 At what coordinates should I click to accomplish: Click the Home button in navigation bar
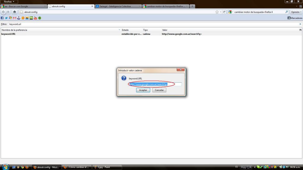click(14, 12)
